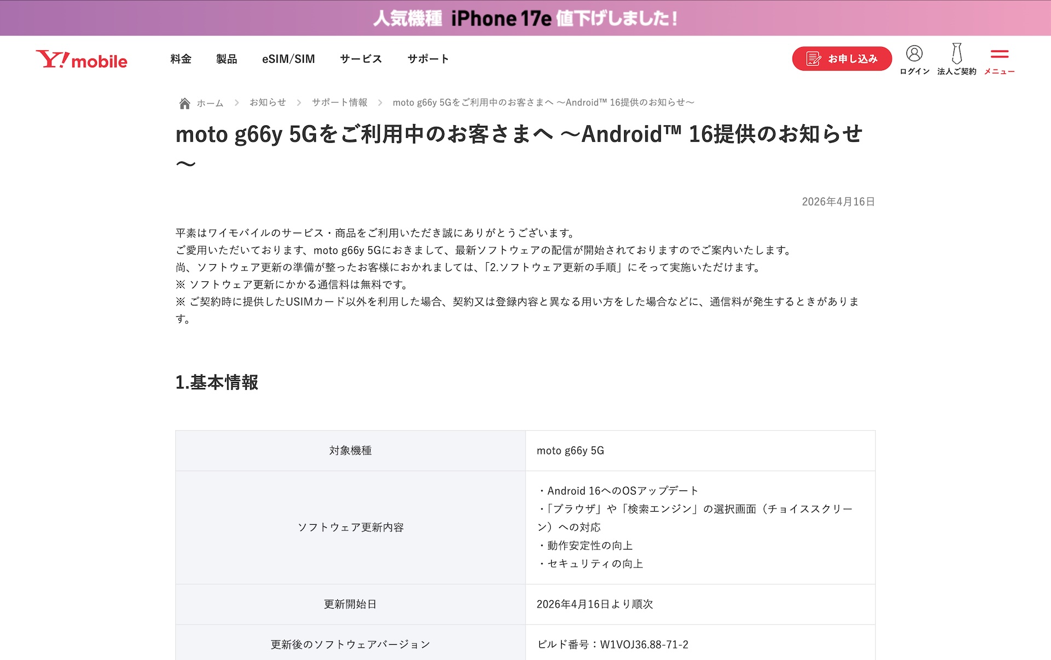
Task: Open the 製品 navigation menu
Action: [227, 59]
